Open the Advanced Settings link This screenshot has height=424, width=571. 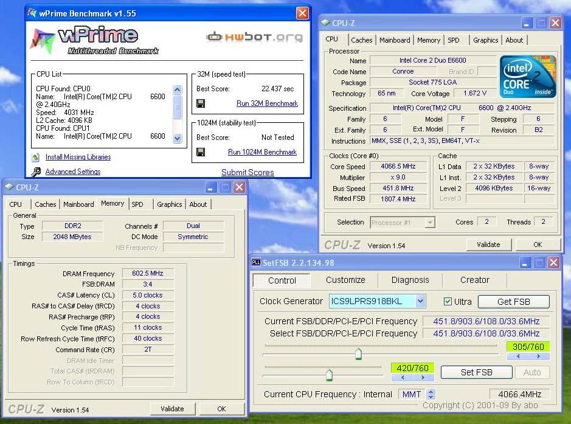click(73, 172)
